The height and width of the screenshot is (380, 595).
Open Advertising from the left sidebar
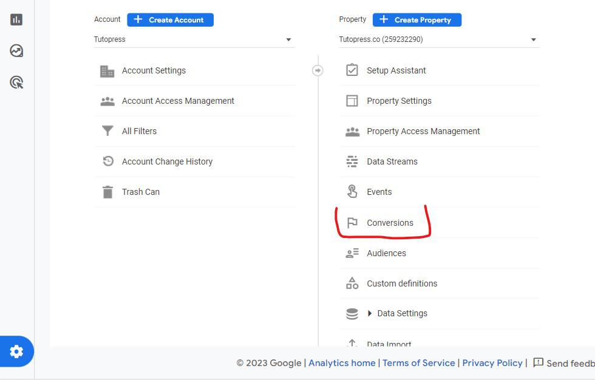(16, 82)
